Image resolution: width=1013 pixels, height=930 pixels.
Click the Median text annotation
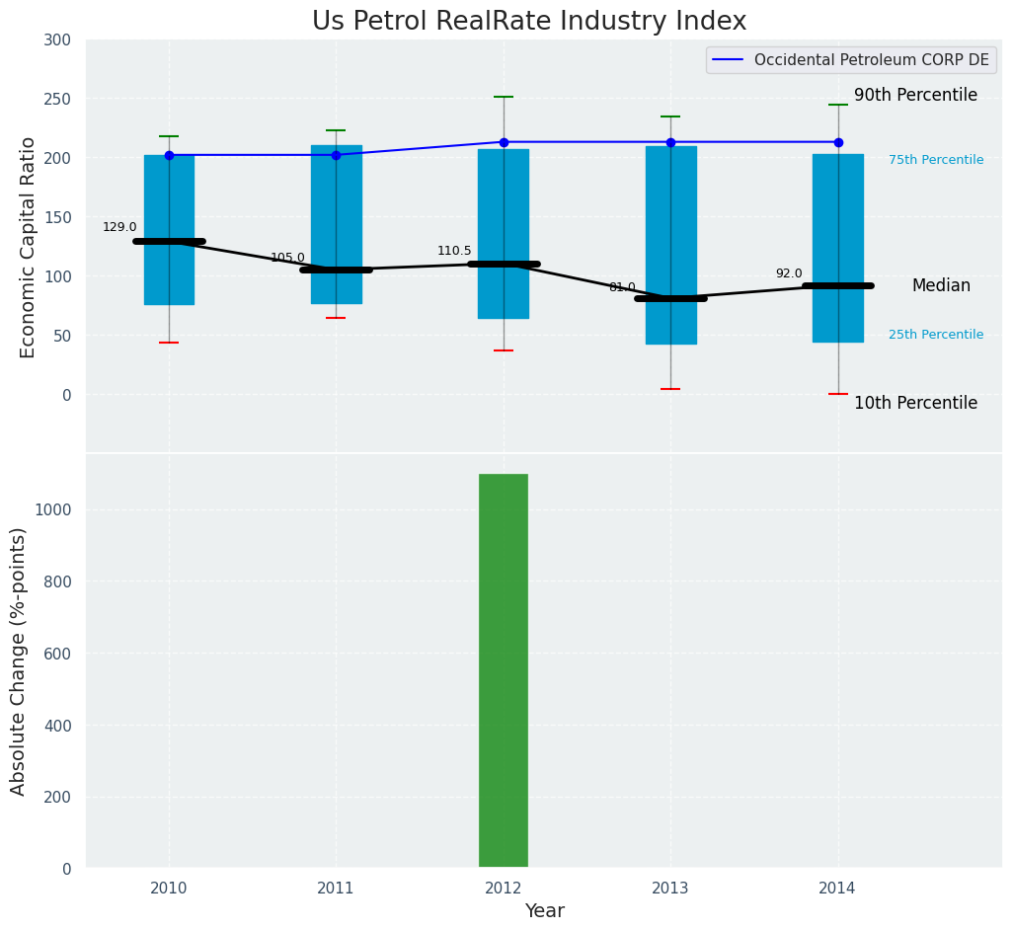pos(941,285)
